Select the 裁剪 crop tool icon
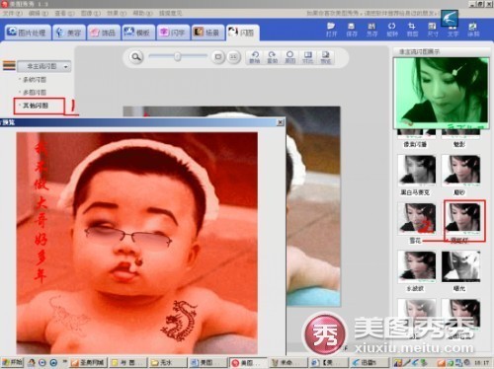This screenshot has width=494, height=369. 412,30
